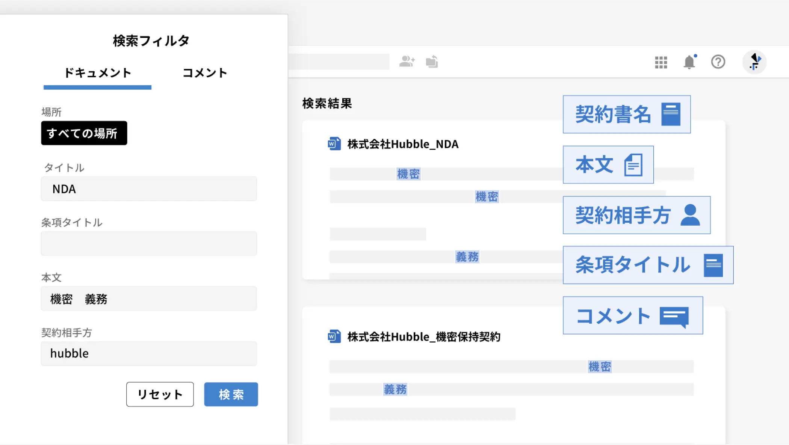Switch to the ドキュメント tab
The width and height of the screenshot is (789, 445).
point(97,73)
